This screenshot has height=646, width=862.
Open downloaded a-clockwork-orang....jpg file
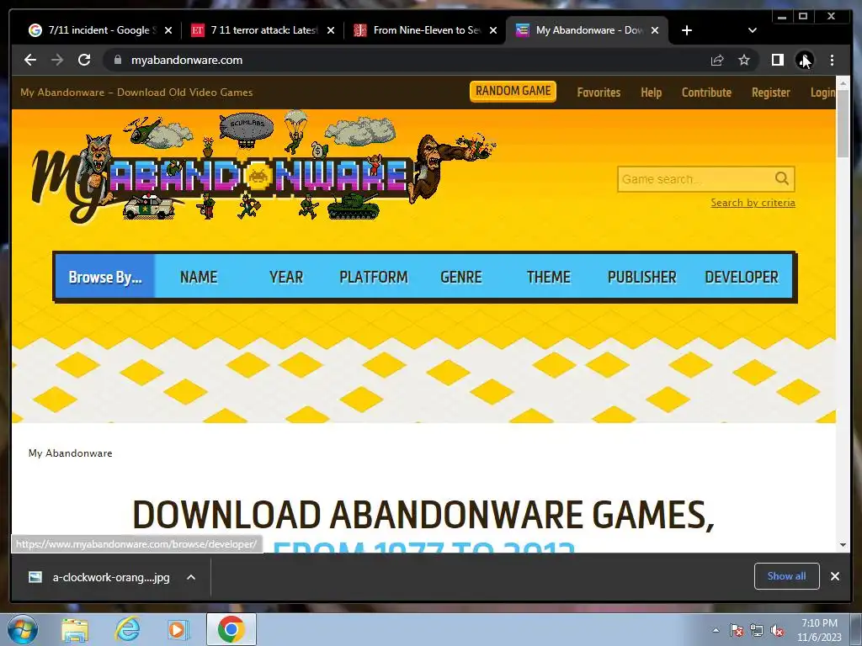click(99, 577)
